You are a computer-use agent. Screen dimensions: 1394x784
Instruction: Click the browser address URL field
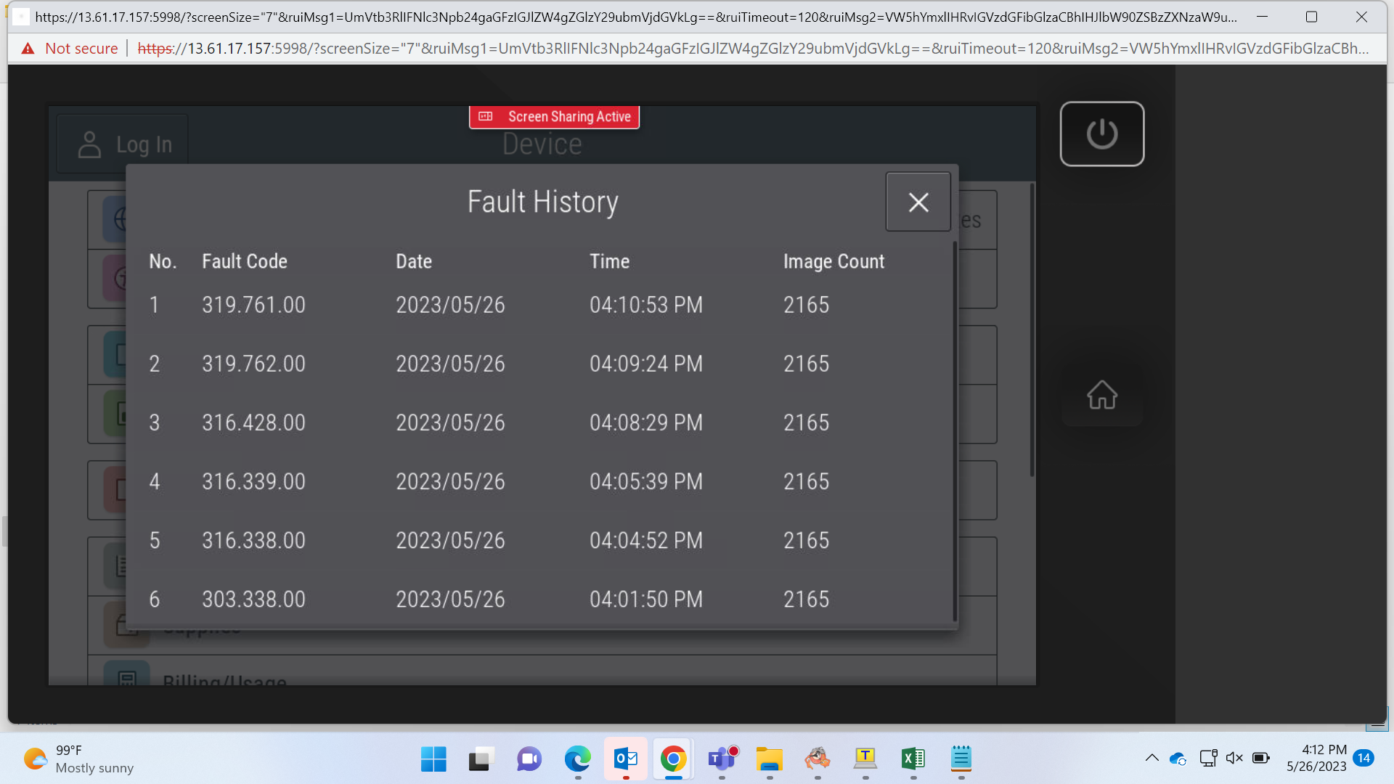point(754,49)
